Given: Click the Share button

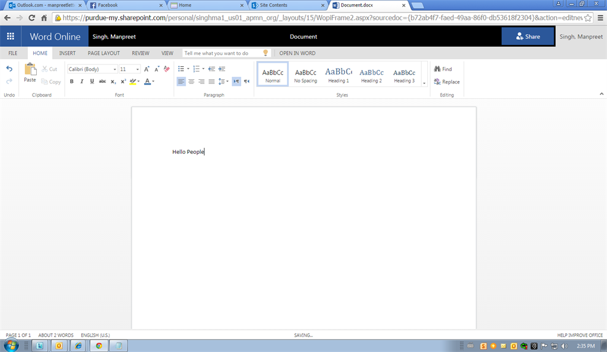Looking at the screenshot, I should (528, 37).
